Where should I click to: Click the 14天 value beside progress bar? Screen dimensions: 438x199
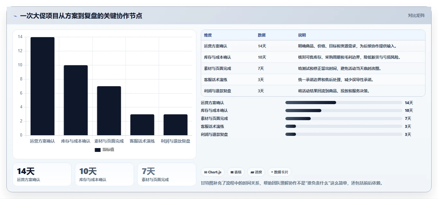click(409, 103)
